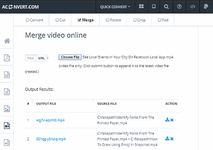The height and width of the screenshot is (150, 213).
Task: Open the image converter sidebar icon
Action: (x=7, y=109)
